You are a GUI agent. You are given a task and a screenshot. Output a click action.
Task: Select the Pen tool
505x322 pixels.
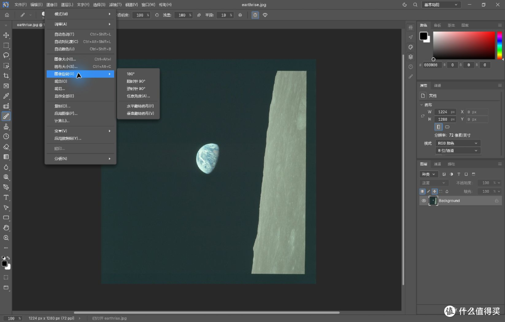pyautogui.click(x=6, y=187)
